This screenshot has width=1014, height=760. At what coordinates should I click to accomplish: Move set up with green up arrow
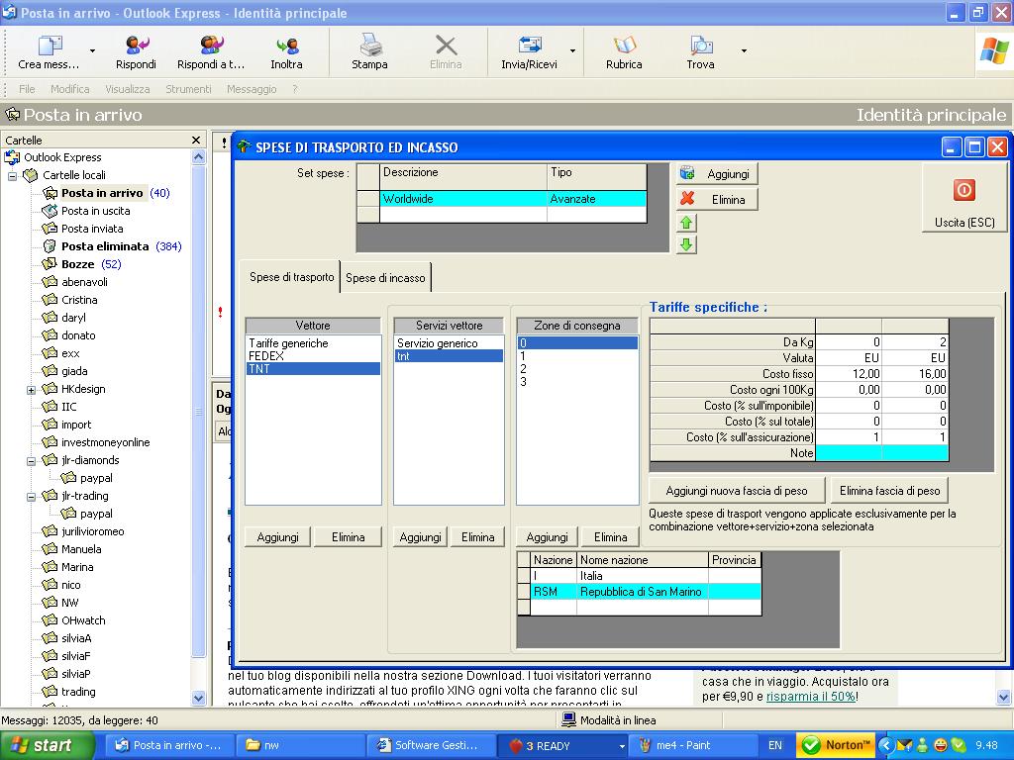686,223
